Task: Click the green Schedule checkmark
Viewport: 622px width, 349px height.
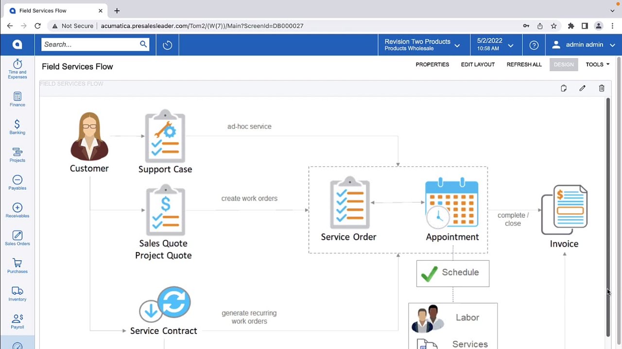Action: 429,273
